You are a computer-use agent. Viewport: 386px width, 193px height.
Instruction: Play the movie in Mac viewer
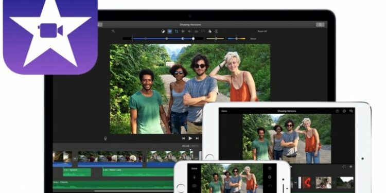pyautogui.click(x=190, y=138)
